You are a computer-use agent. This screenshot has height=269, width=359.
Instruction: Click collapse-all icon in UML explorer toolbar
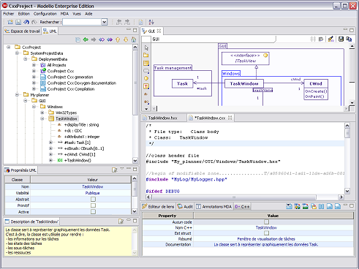coord(78,39)
